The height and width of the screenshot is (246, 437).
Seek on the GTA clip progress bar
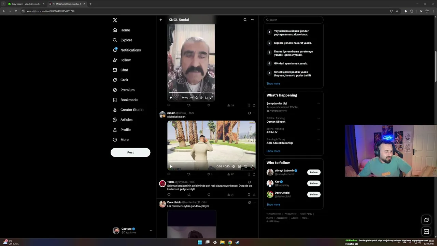pyautogui.click(x=211, y=162)
